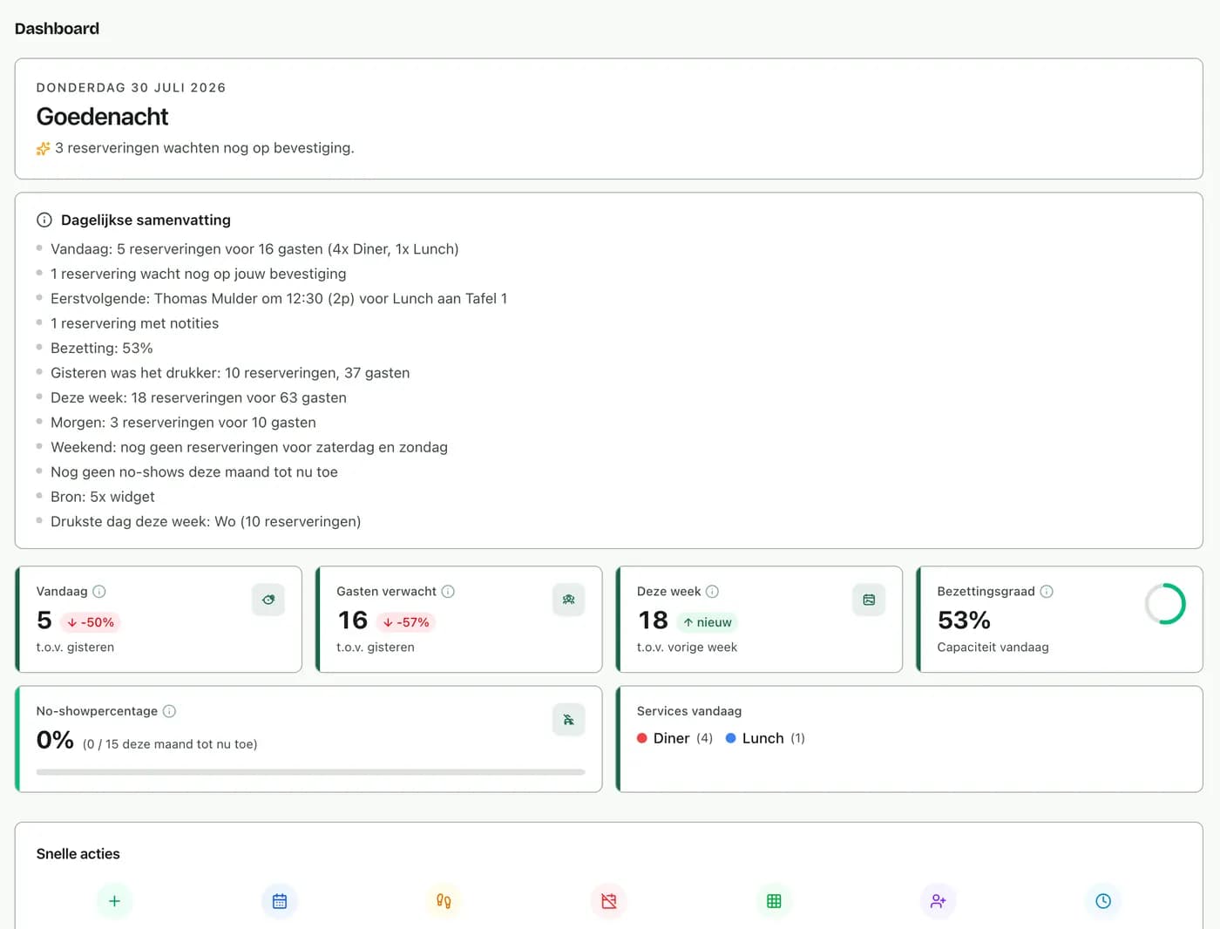
Task: Open the blue calendar quick action
Action: click(280, 901)
